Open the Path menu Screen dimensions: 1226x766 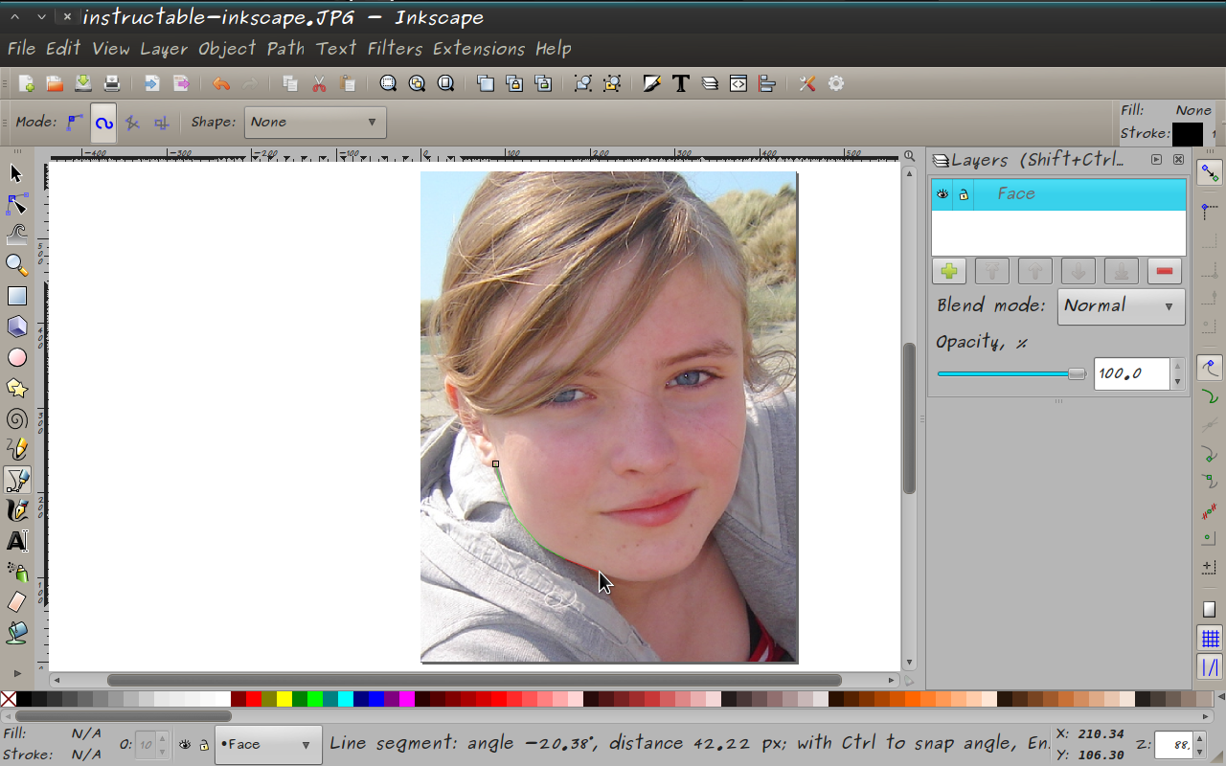coord(285,48)
